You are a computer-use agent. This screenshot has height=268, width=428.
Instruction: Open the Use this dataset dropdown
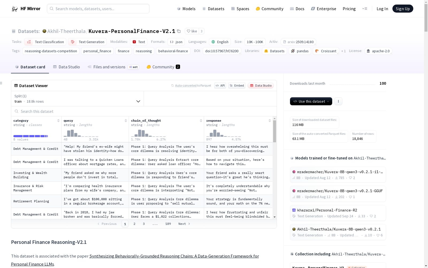tap(311, 101)
